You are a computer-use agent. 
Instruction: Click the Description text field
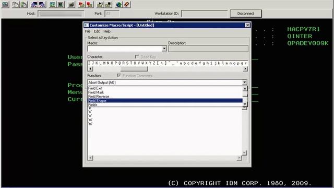208,49
